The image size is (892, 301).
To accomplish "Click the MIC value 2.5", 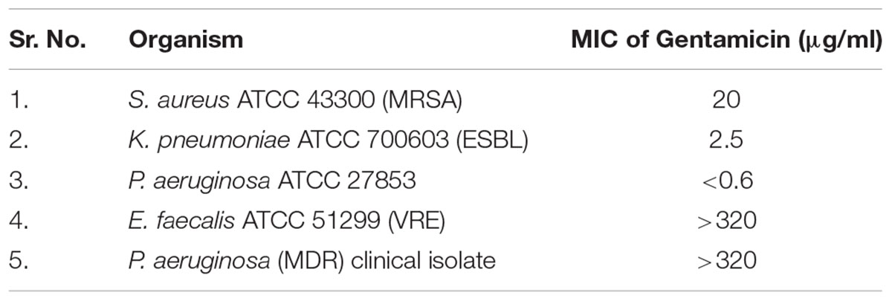I will [x=725, y=140].
